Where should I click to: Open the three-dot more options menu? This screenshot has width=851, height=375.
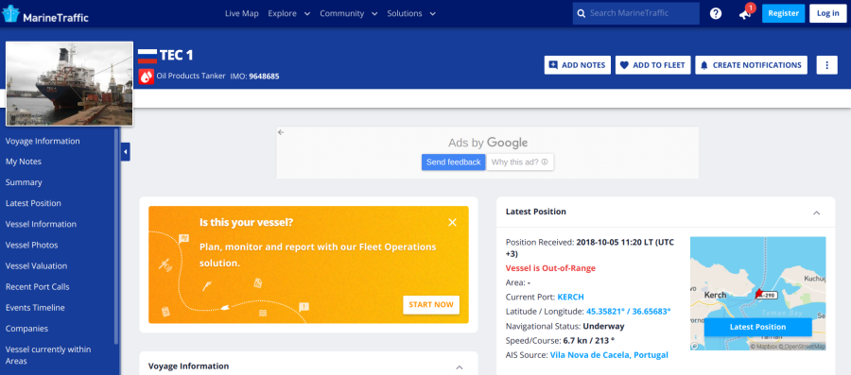coord(826,65)
